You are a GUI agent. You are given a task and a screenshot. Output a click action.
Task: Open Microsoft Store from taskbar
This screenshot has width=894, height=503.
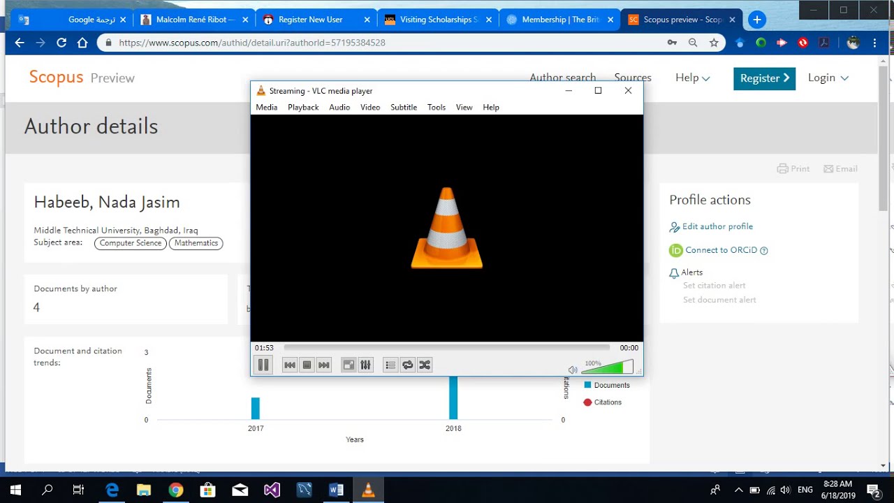click(x=207, y=490)
